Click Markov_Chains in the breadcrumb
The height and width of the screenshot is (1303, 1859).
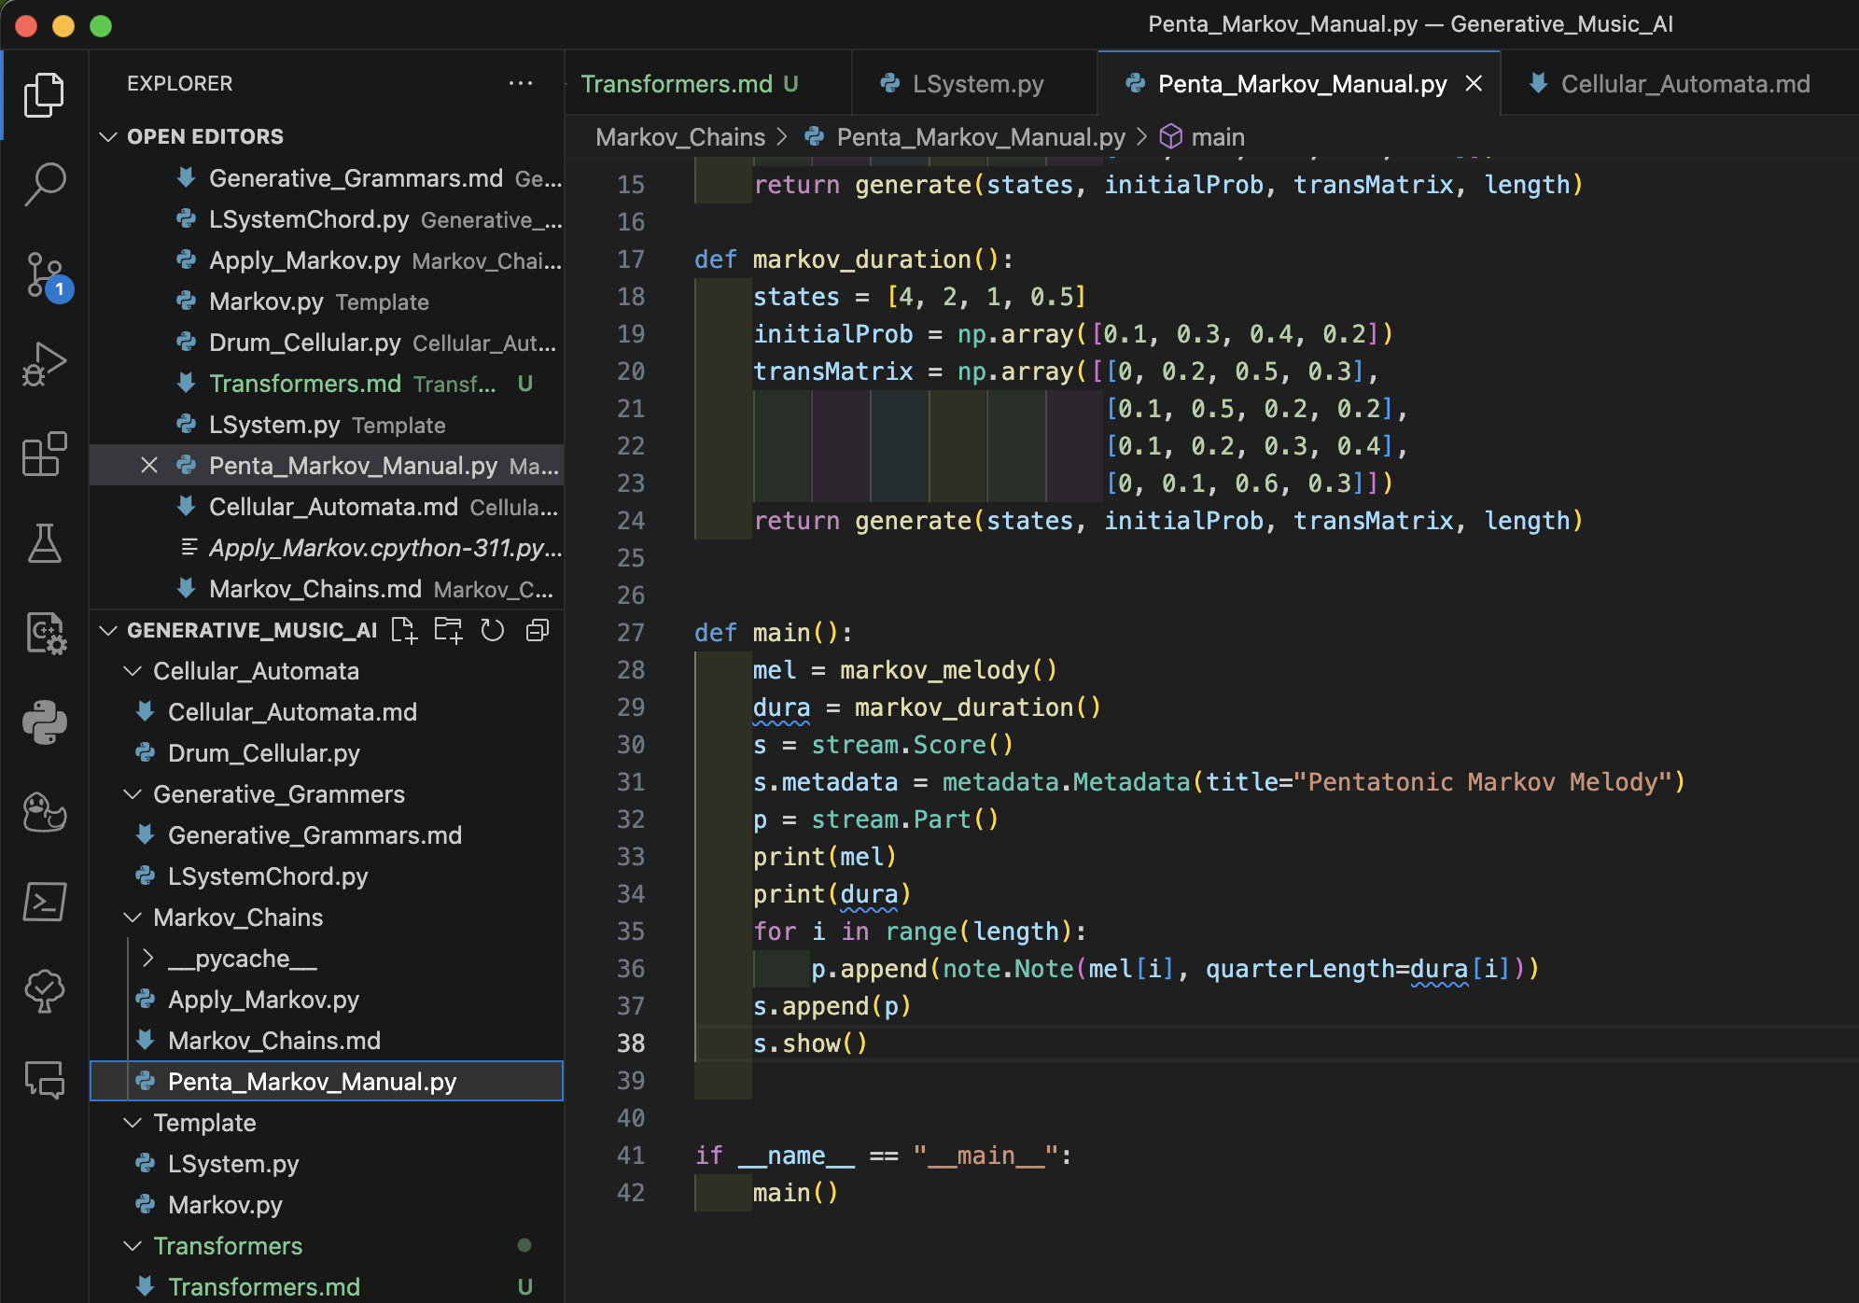pyautogui.click(x=680, y=137)
